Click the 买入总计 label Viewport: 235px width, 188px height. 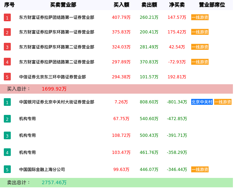tap(18, 89)
